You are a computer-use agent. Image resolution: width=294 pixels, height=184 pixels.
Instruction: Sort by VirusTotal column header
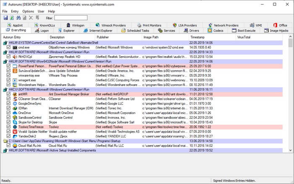click(259, 37)
